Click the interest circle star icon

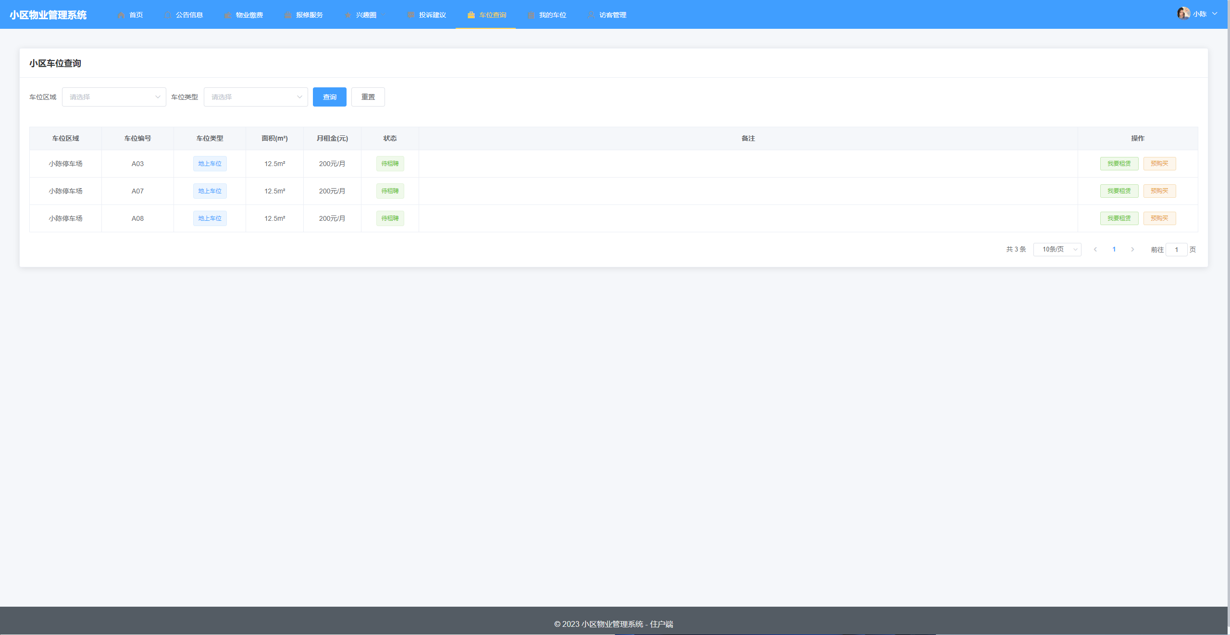[x=348, y=15]
